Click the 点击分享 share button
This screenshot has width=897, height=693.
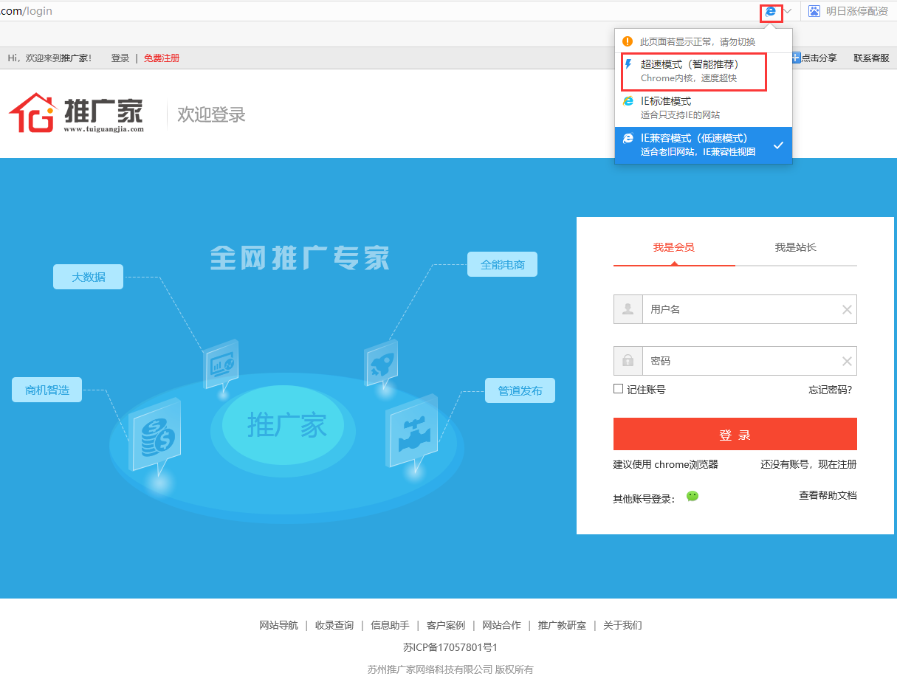[814, 58]
